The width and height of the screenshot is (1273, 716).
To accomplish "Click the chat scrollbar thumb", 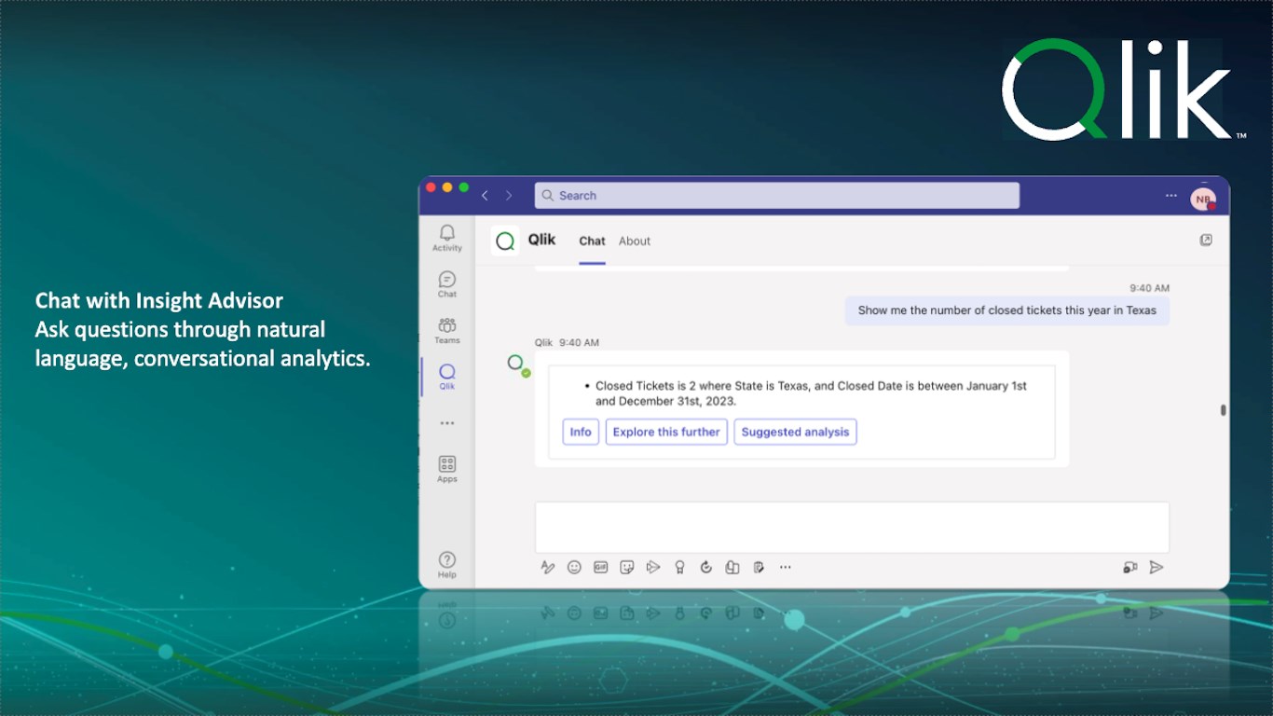I will pyautogui.click(x=1223, y=410).
